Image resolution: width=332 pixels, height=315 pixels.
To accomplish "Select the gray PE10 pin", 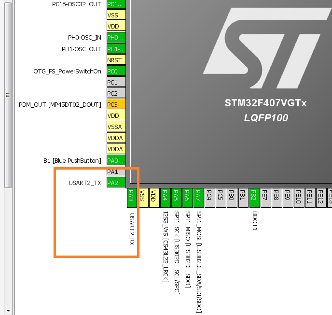I will click(x=299, y=198).
